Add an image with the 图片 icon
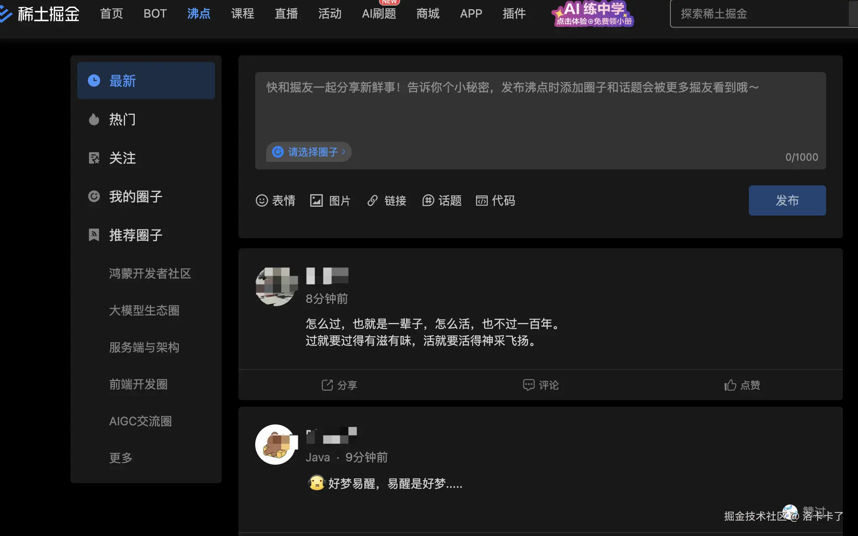This screenshot has width=858, height=536. coord(316,200)
